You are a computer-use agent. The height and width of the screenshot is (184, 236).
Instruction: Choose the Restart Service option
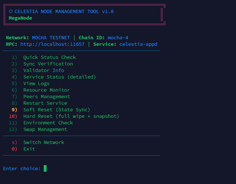click(39, 103)
